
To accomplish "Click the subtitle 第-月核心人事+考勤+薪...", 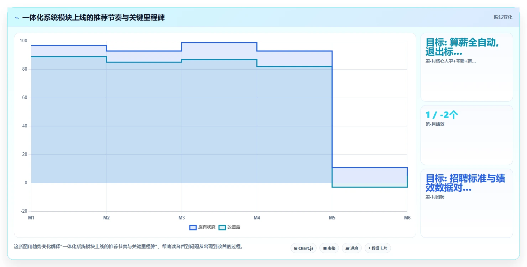I will point(450,61).
